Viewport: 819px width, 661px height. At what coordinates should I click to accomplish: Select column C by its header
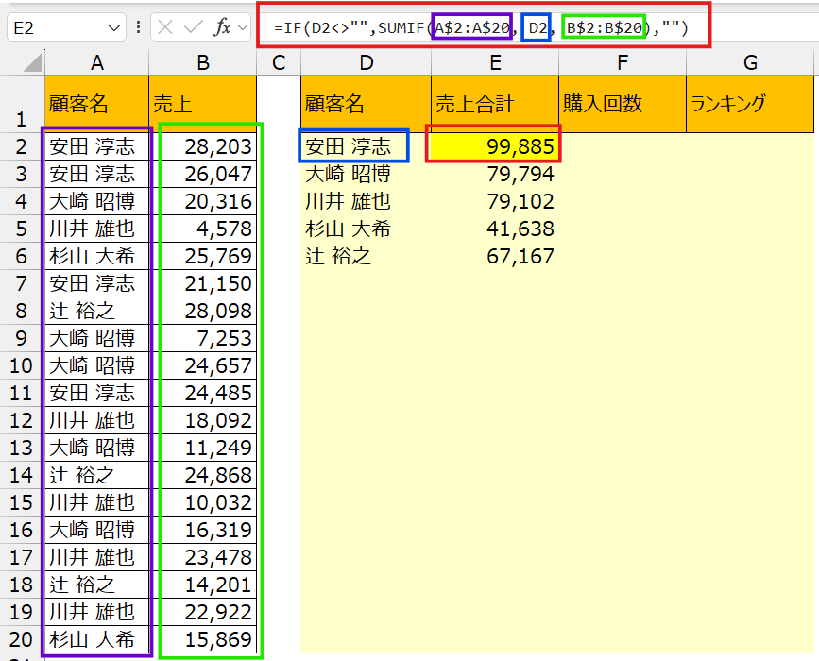(x=279, y=62)
